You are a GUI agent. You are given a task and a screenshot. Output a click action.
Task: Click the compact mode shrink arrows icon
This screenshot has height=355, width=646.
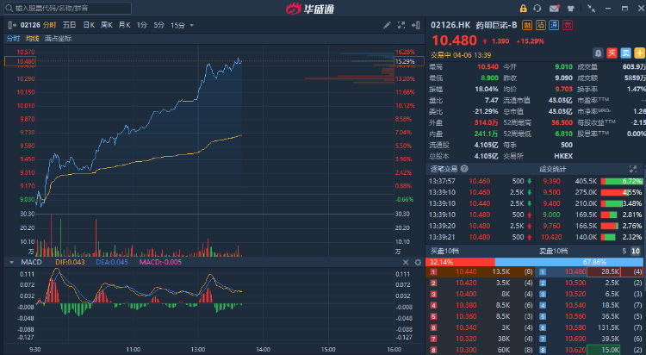click(591, 9)
